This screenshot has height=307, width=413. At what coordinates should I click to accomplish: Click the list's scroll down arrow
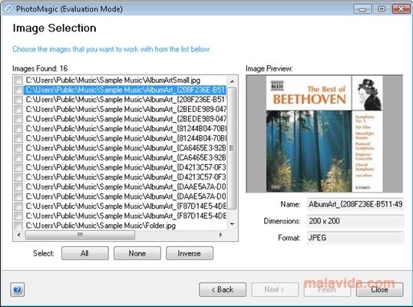tap(232, 224)
